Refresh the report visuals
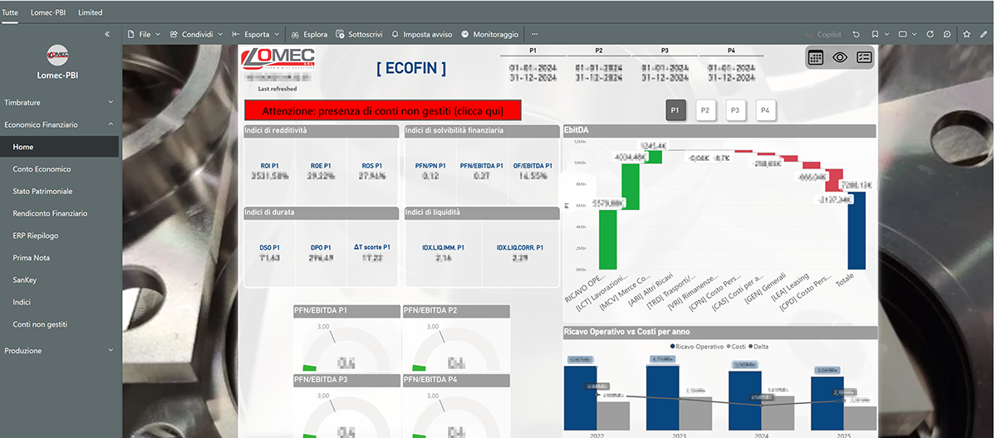 coord(931,34)
